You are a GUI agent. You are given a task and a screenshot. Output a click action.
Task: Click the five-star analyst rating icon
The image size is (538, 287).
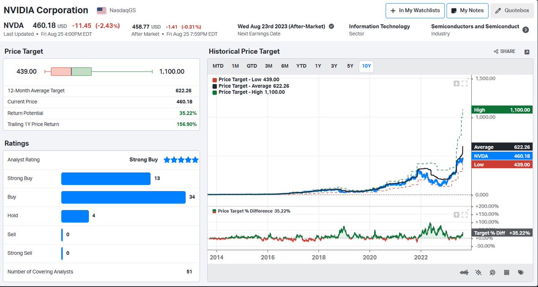coord(181,159)
